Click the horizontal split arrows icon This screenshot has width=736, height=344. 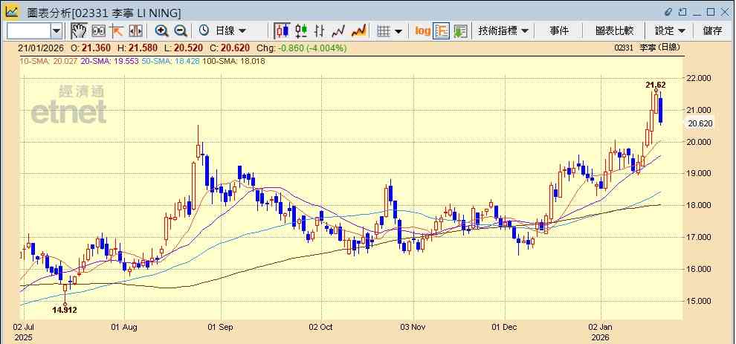tap(135, 31)
